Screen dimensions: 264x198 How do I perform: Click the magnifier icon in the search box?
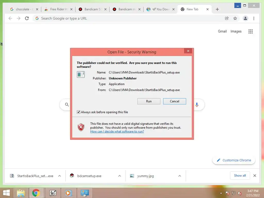pyautogui.click(x=67, y=105)
